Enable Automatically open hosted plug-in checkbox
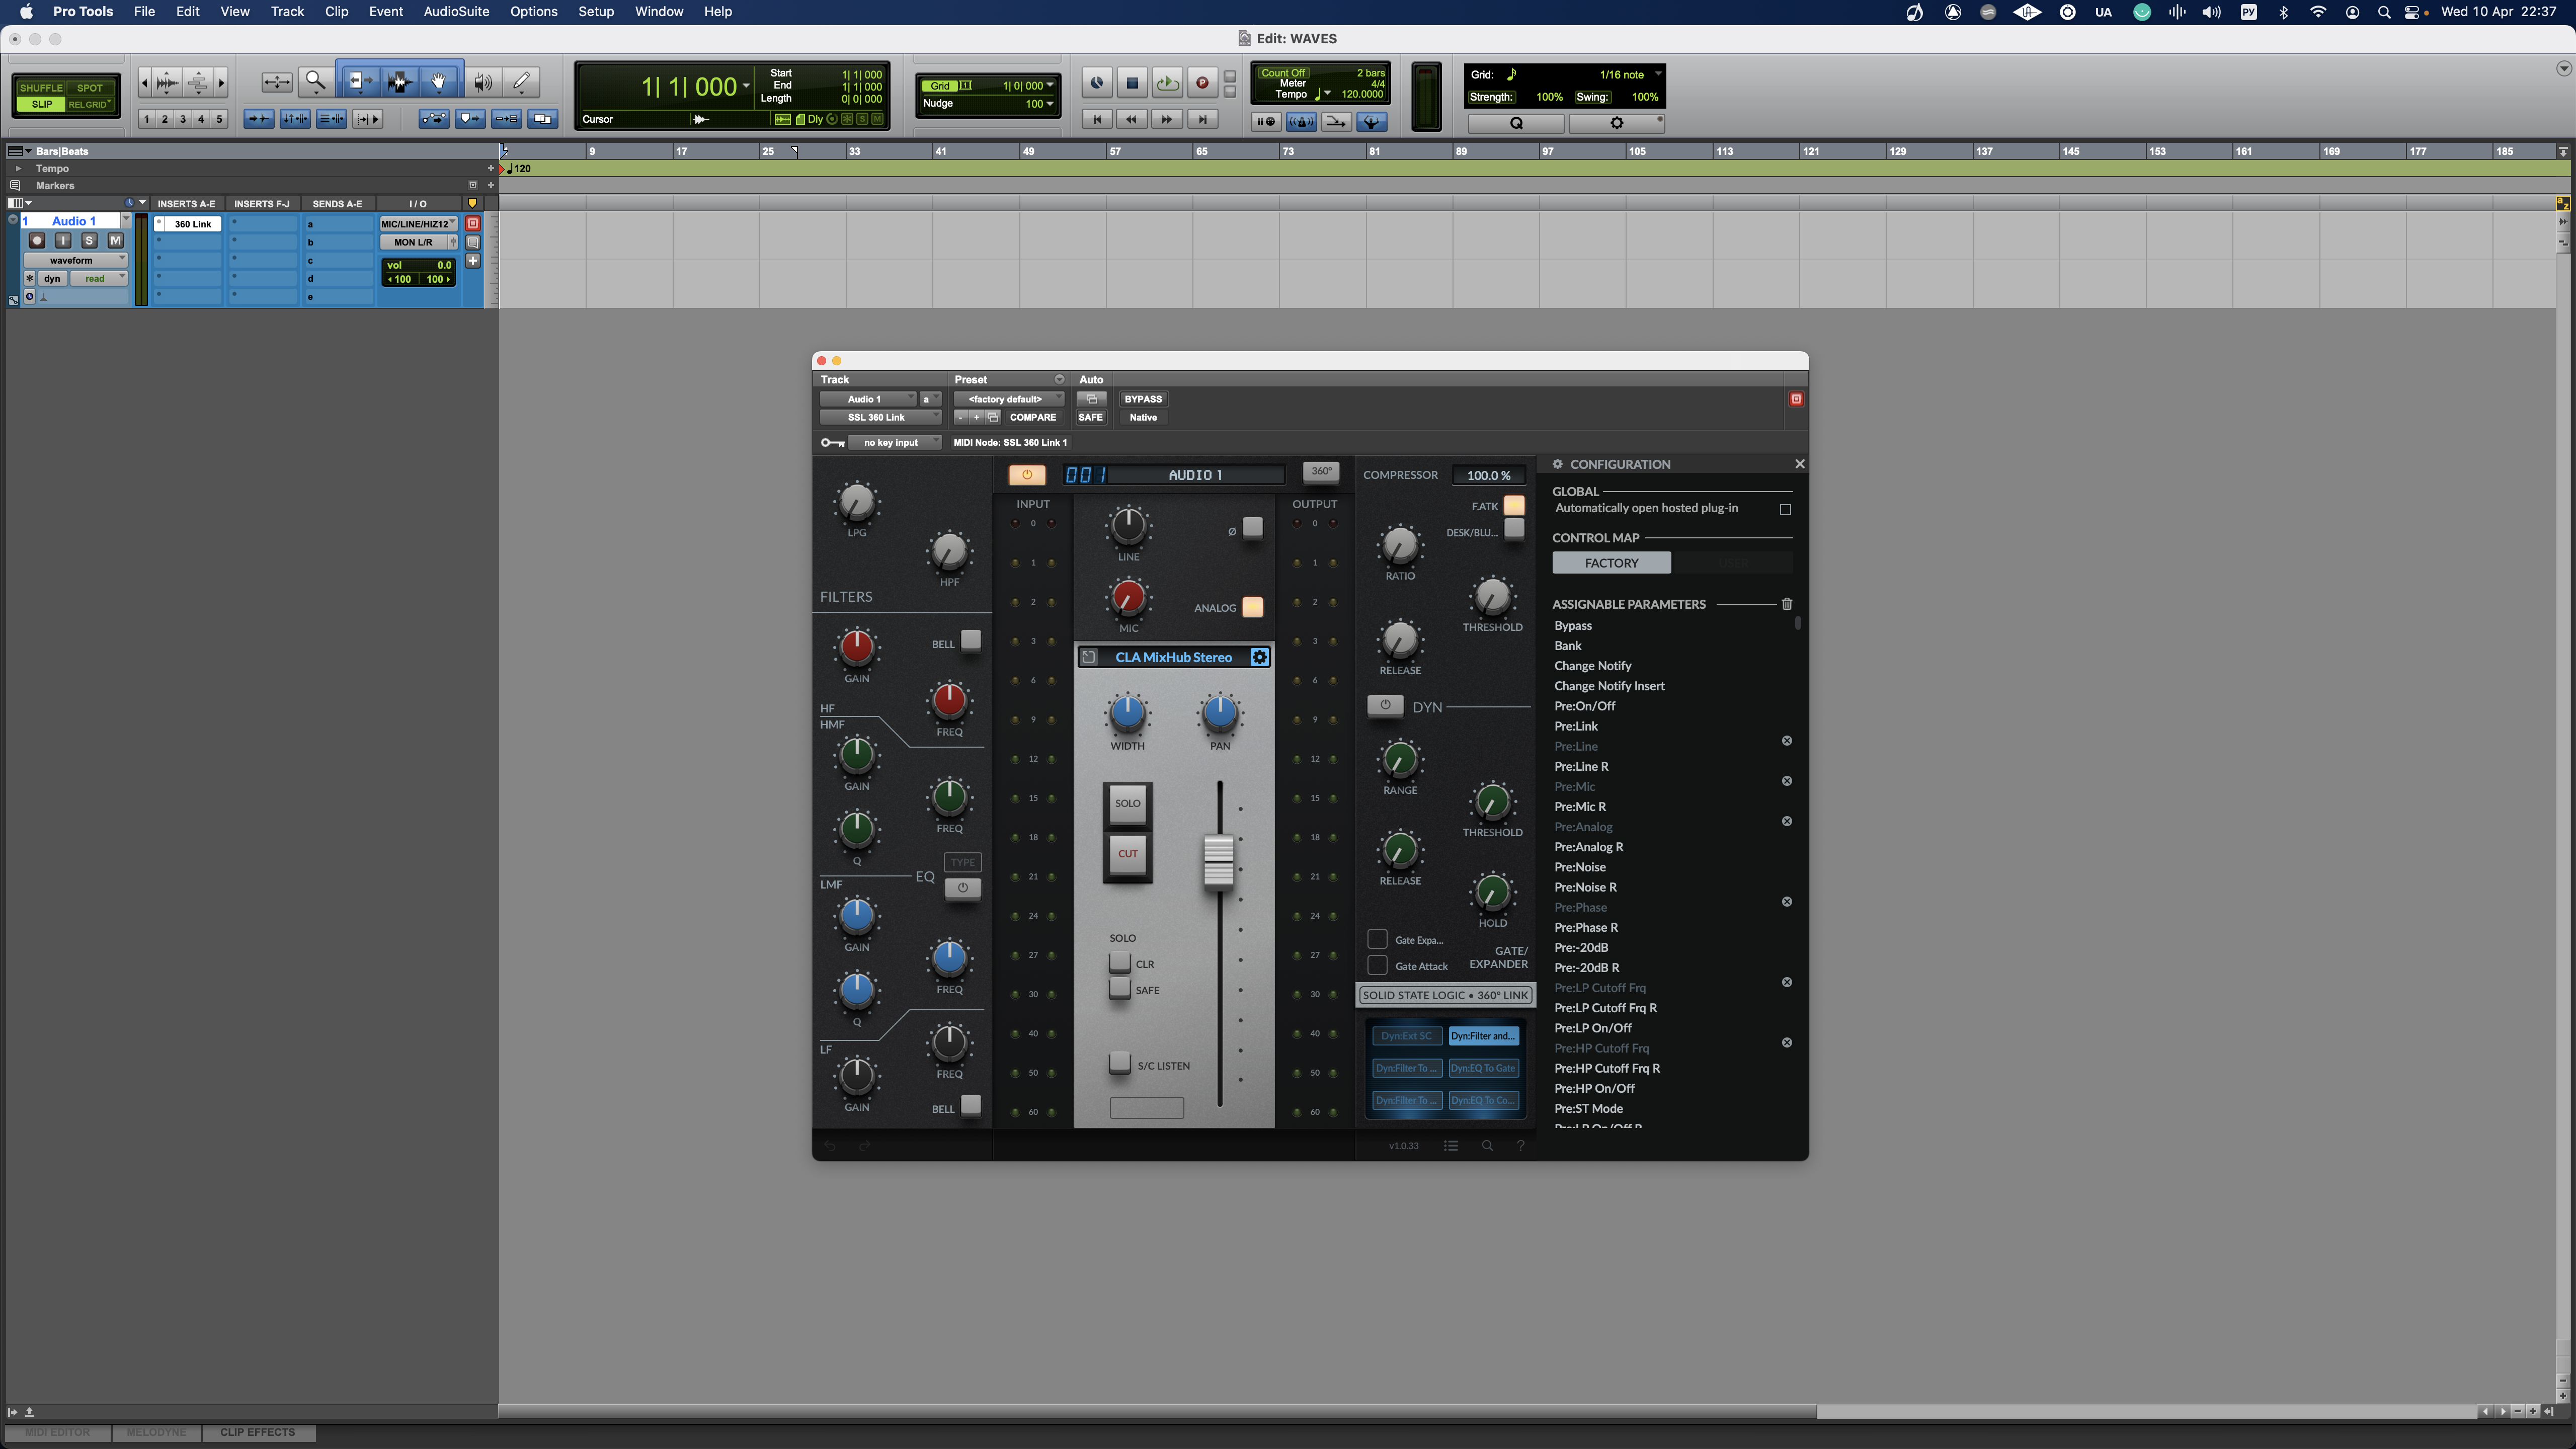Viewport: 2576px width, 1449px height. coord(1785,509)
